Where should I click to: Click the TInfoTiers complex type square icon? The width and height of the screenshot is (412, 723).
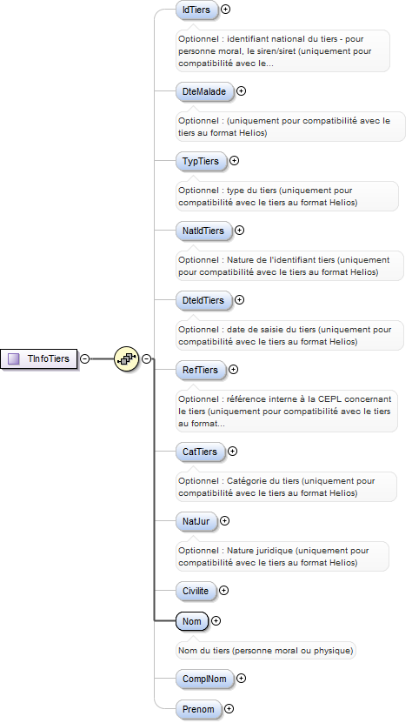(x=14, y=358)
